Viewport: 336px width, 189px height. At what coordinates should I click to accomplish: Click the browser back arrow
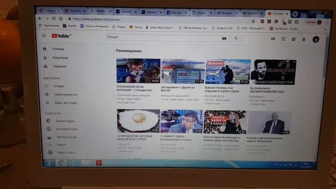(x=40, y=18)
